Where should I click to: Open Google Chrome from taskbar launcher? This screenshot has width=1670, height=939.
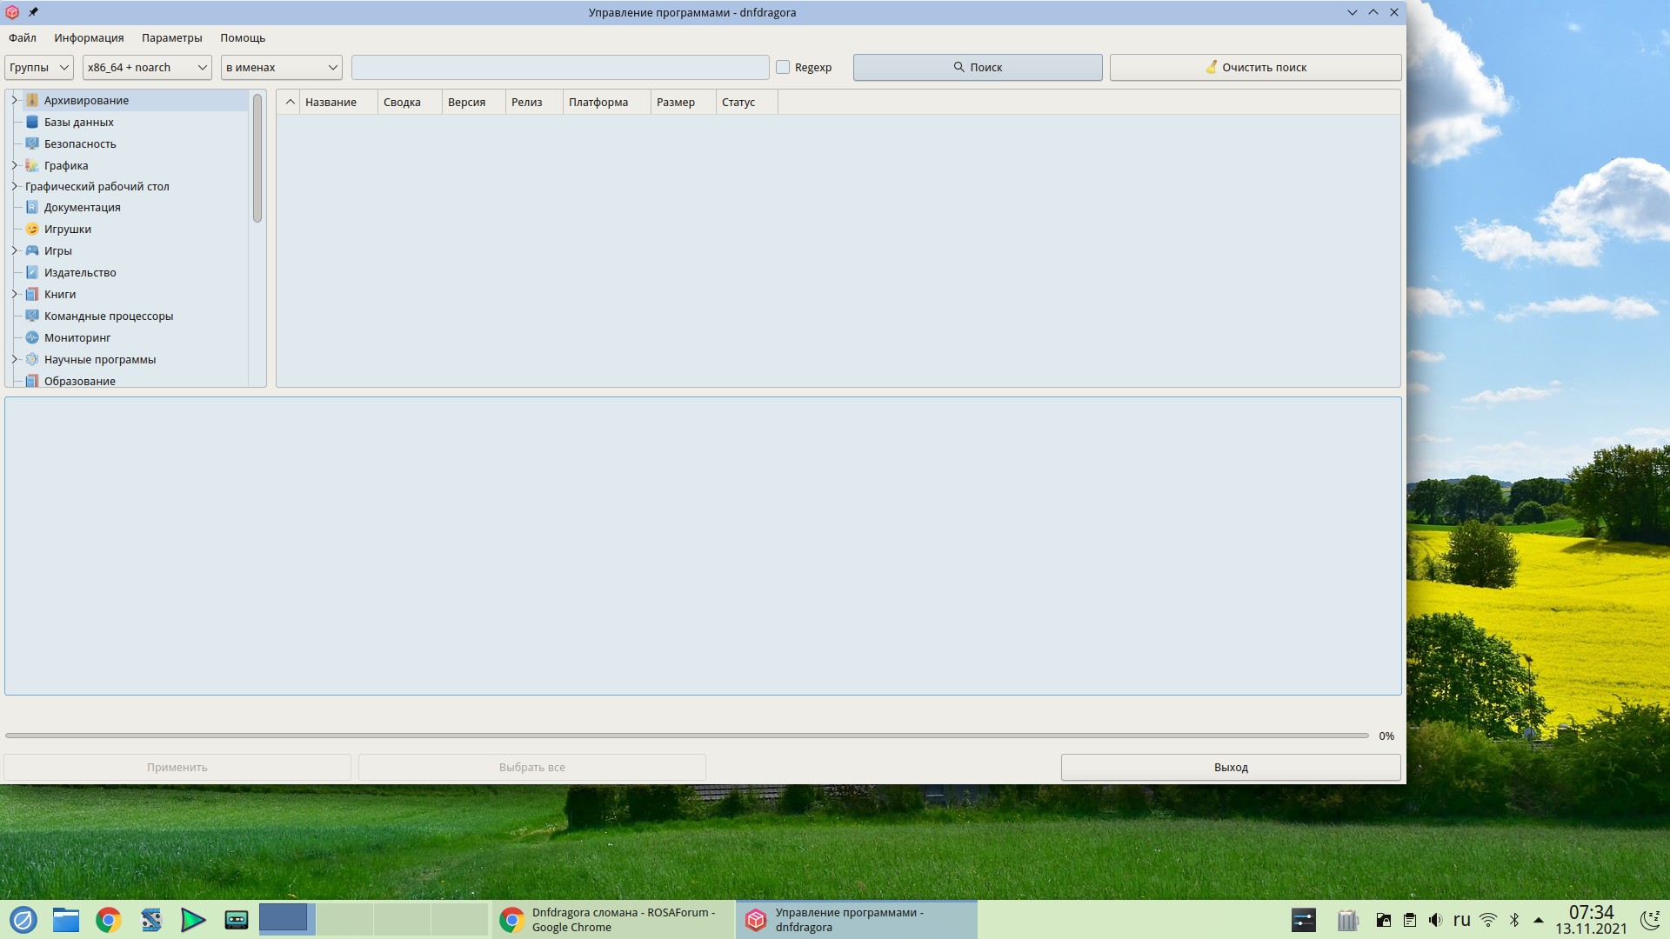click(x=109, y=920)
